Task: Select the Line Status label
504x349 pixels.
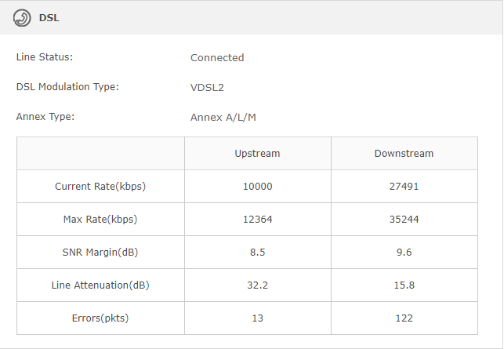Action: pyautogui.click(x=45, y=57)
